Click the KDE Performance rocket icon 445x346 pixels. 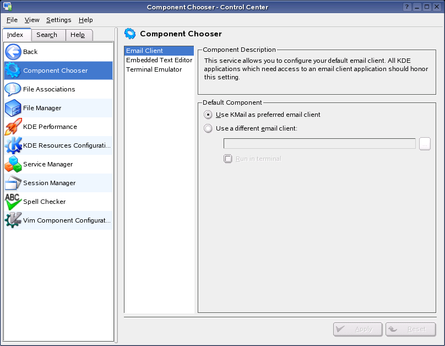tap(13, 127)
